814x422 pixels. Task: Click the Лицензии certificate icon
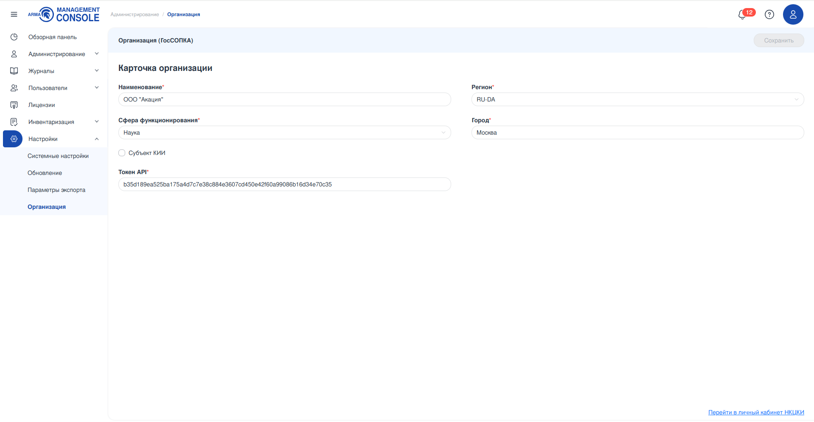14,105
